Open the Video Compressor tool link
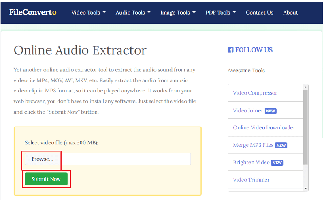324x200 pixels. click(255, 93)
